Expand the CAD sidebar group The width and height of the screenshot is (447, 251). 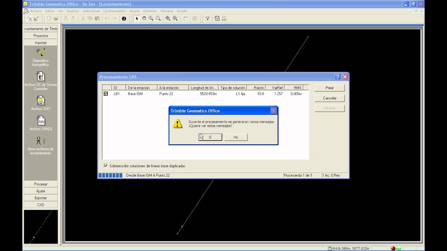click(41, 205)
